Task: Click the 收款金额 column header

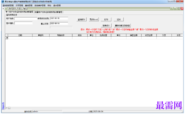Action: pyautogui.click(x=149, y=35)
